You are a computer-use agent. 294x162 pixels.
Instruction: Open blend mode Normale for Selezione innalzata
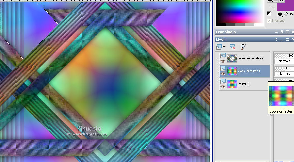284,61
